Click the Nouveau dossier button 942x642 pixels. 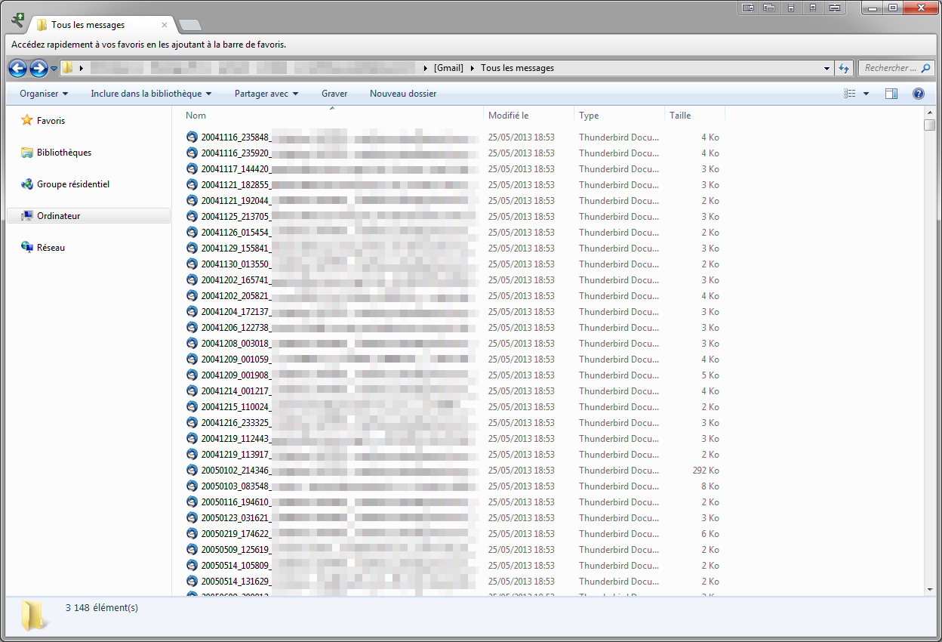[403, 94]
